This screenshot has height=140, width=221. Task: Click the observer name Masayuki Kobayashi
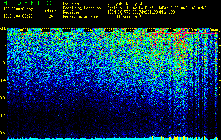point(126,4)
